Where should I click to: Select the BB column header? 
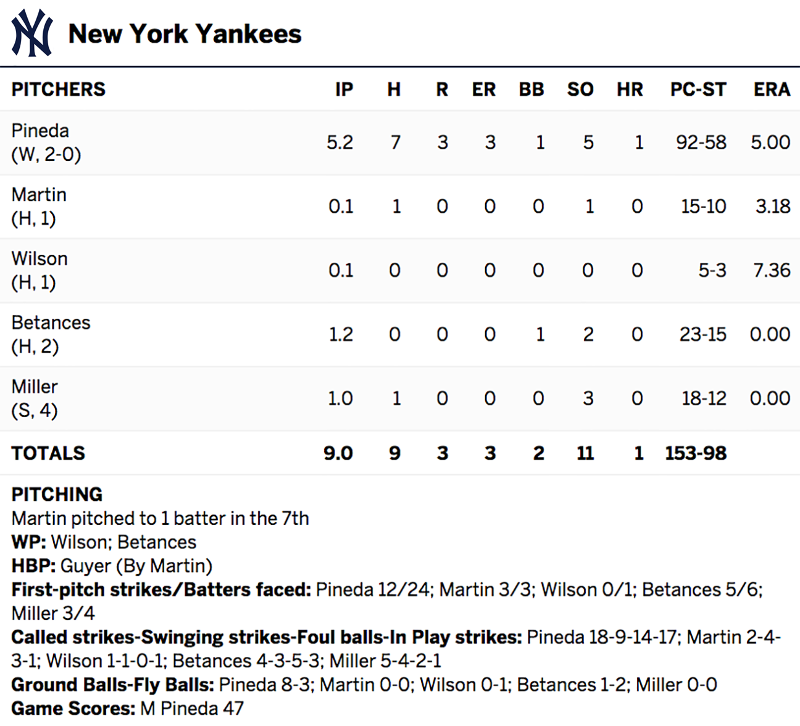point(531,89)
